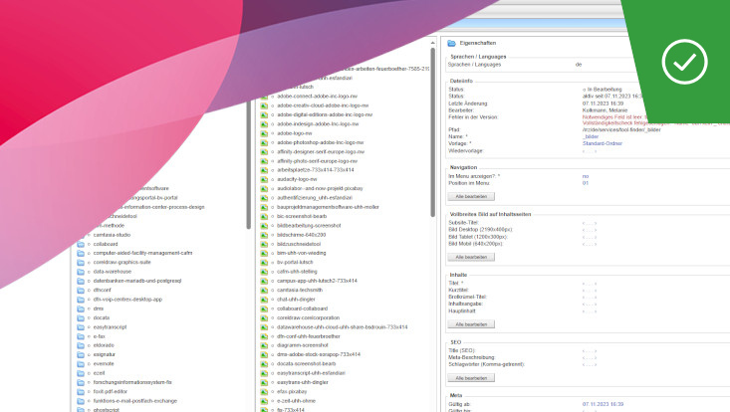Click the folder icon next to collaboard
Viewport: 730px width, 412px height.
[x=82, y=244]
